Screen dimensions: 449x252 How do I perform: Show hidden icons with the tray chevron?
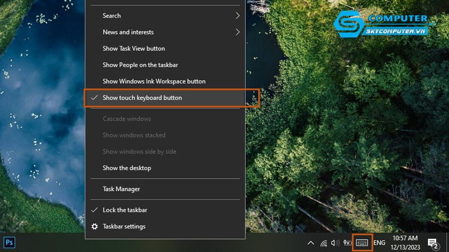(x=311, y=243)
